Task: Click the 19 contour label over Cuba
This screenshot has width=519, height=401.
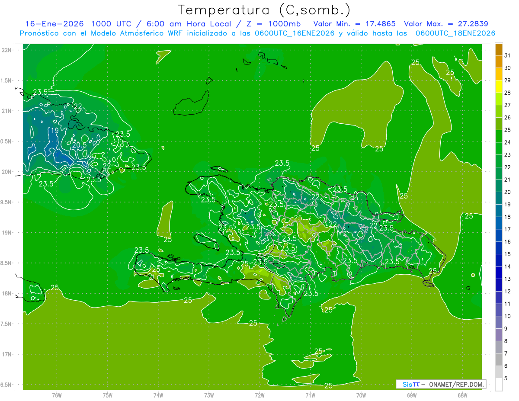Action: pos(55,130)
